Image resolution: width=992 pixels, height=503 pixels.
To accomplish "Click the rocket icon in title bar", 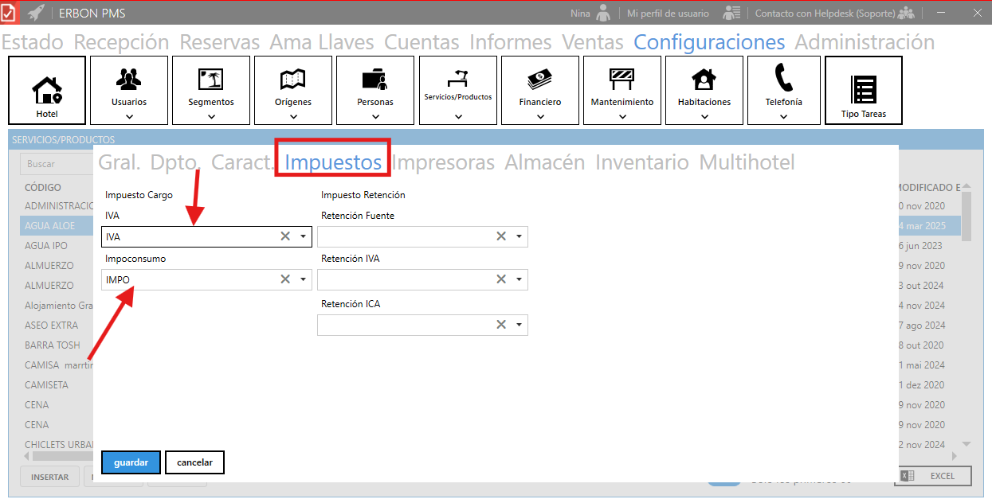I will pyautogui.click(x=36, y=13).
